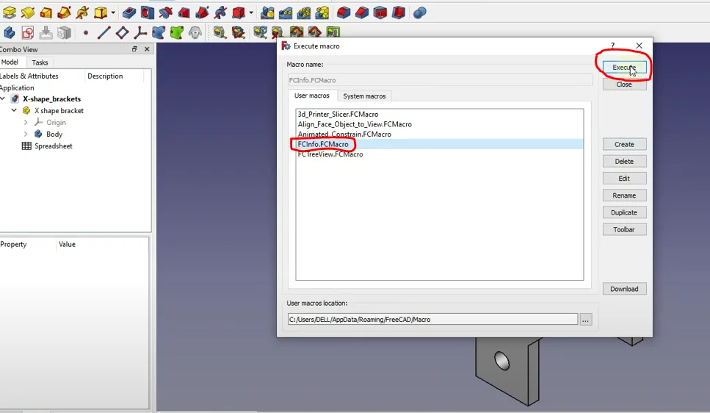Click the user macros location path field
This screenshot has height=413, width=710.
[x=432, y=319]
